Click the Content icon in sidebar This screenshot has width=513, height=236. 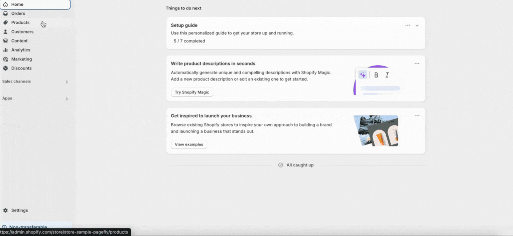point(5,41)
